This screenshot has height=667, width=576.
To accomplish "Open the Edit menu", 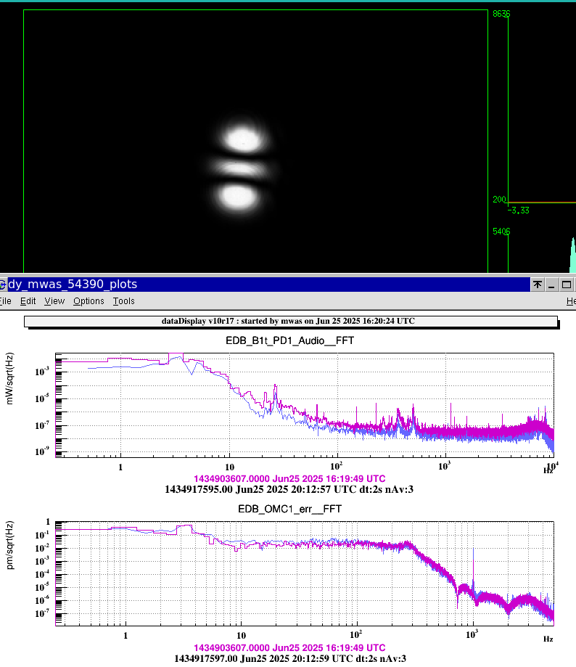I will pos(28,301).
